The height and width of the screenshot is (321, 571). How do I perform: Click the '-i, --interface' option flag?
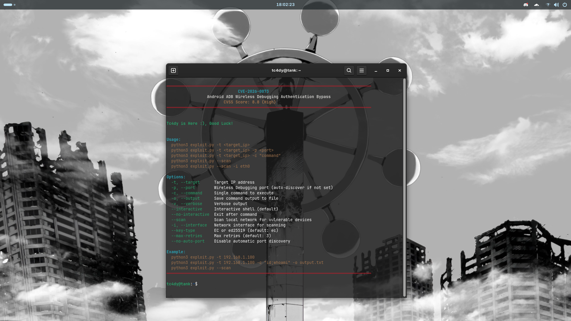[189, 225]
